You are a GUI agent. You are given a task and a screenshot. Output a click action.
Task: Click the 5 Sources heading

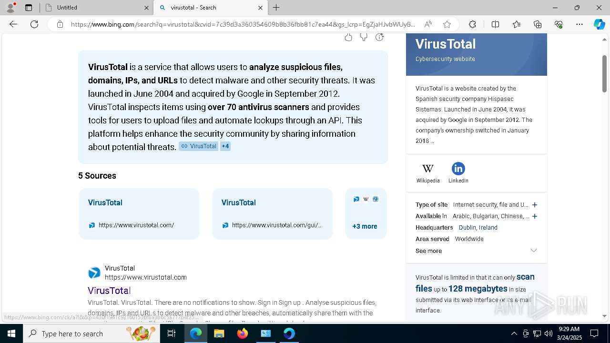pos(97,176)
